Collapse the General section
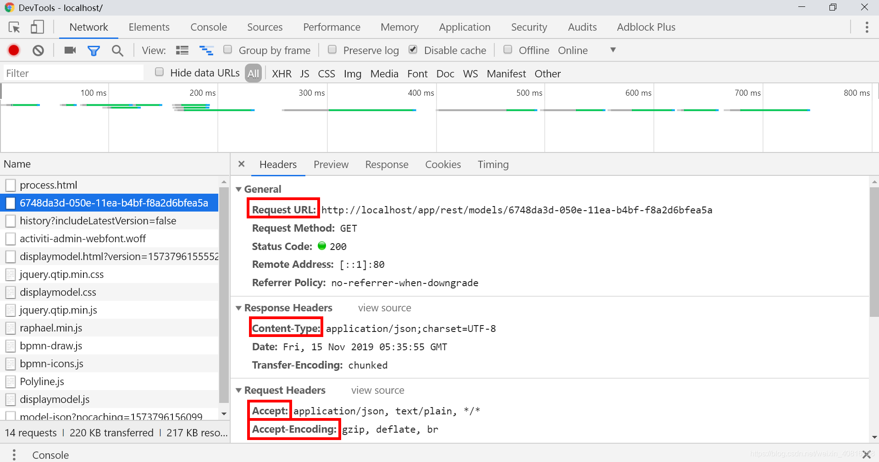 (x=239, y=189)
